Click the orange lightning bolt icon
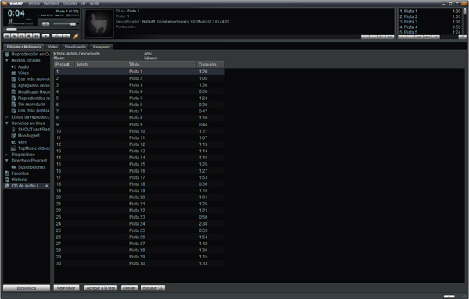Viewport: 469px width, 299px height. click(76, 36)
